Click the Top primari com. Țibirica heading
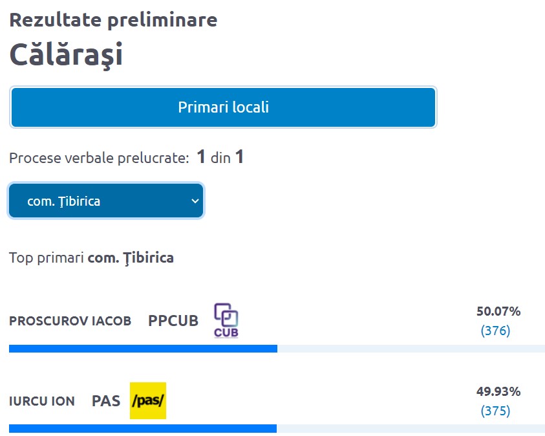Viewport: 545px width, 436px height. click(x=91, y=258)
